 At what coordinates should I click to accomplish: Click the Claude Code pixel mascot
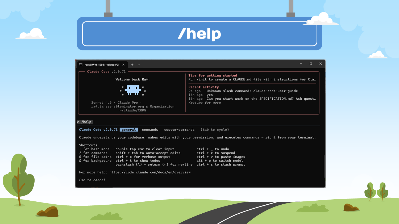click(133, 90)
